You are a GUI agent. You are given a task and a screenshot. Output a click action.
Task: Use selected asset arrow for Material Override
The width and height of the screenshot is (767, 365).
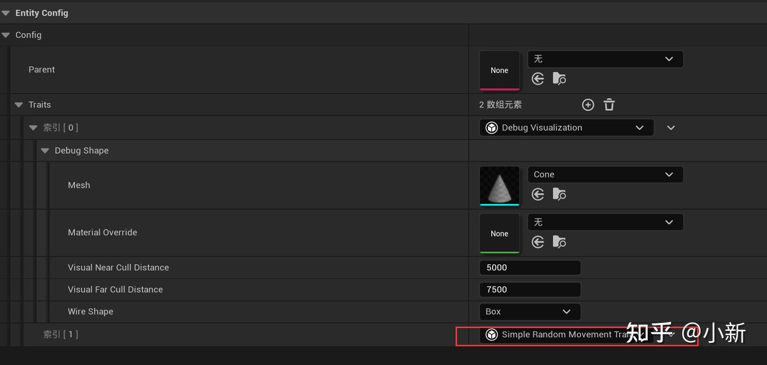(538, 242)
